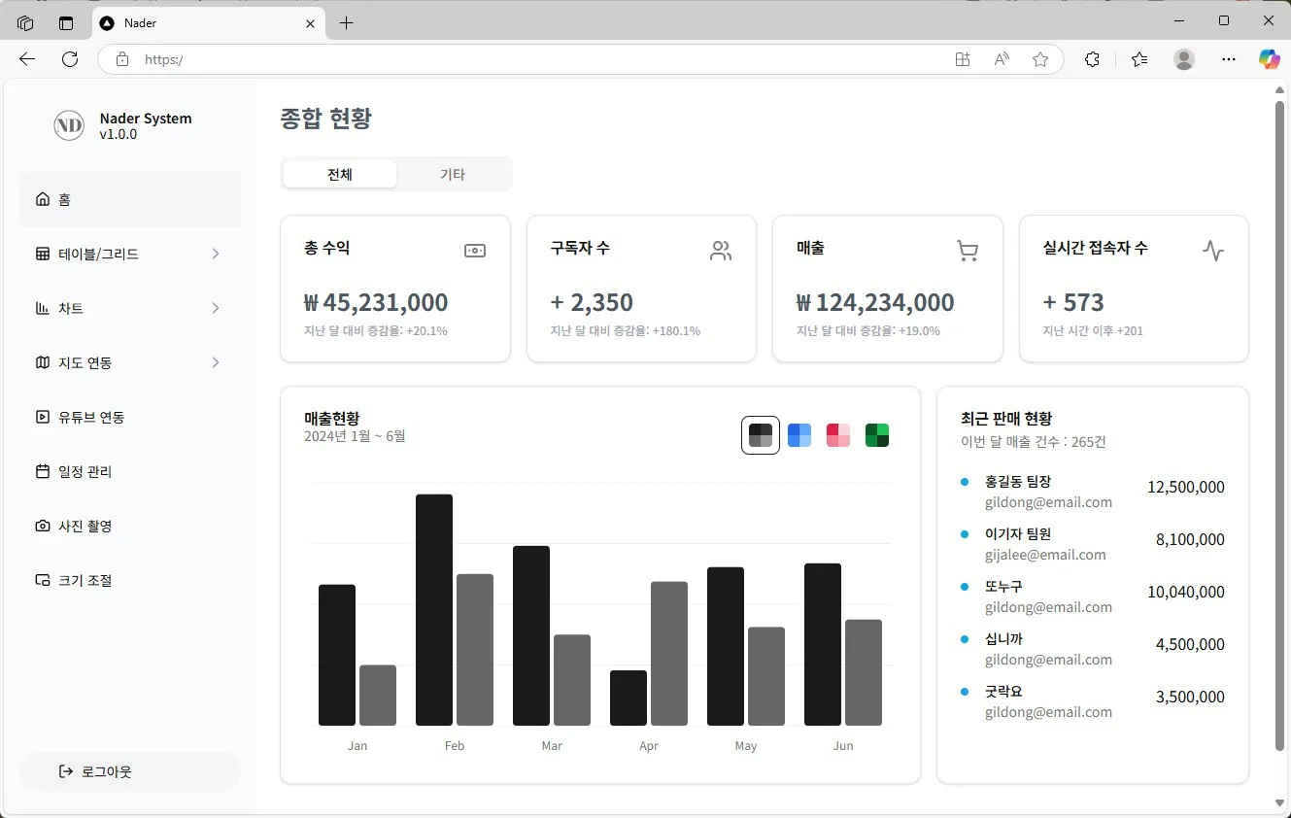Click the activity pulse icon on 실시간 접속자 수
This screenshot has width=1291, height=818.
(1213, 251)
